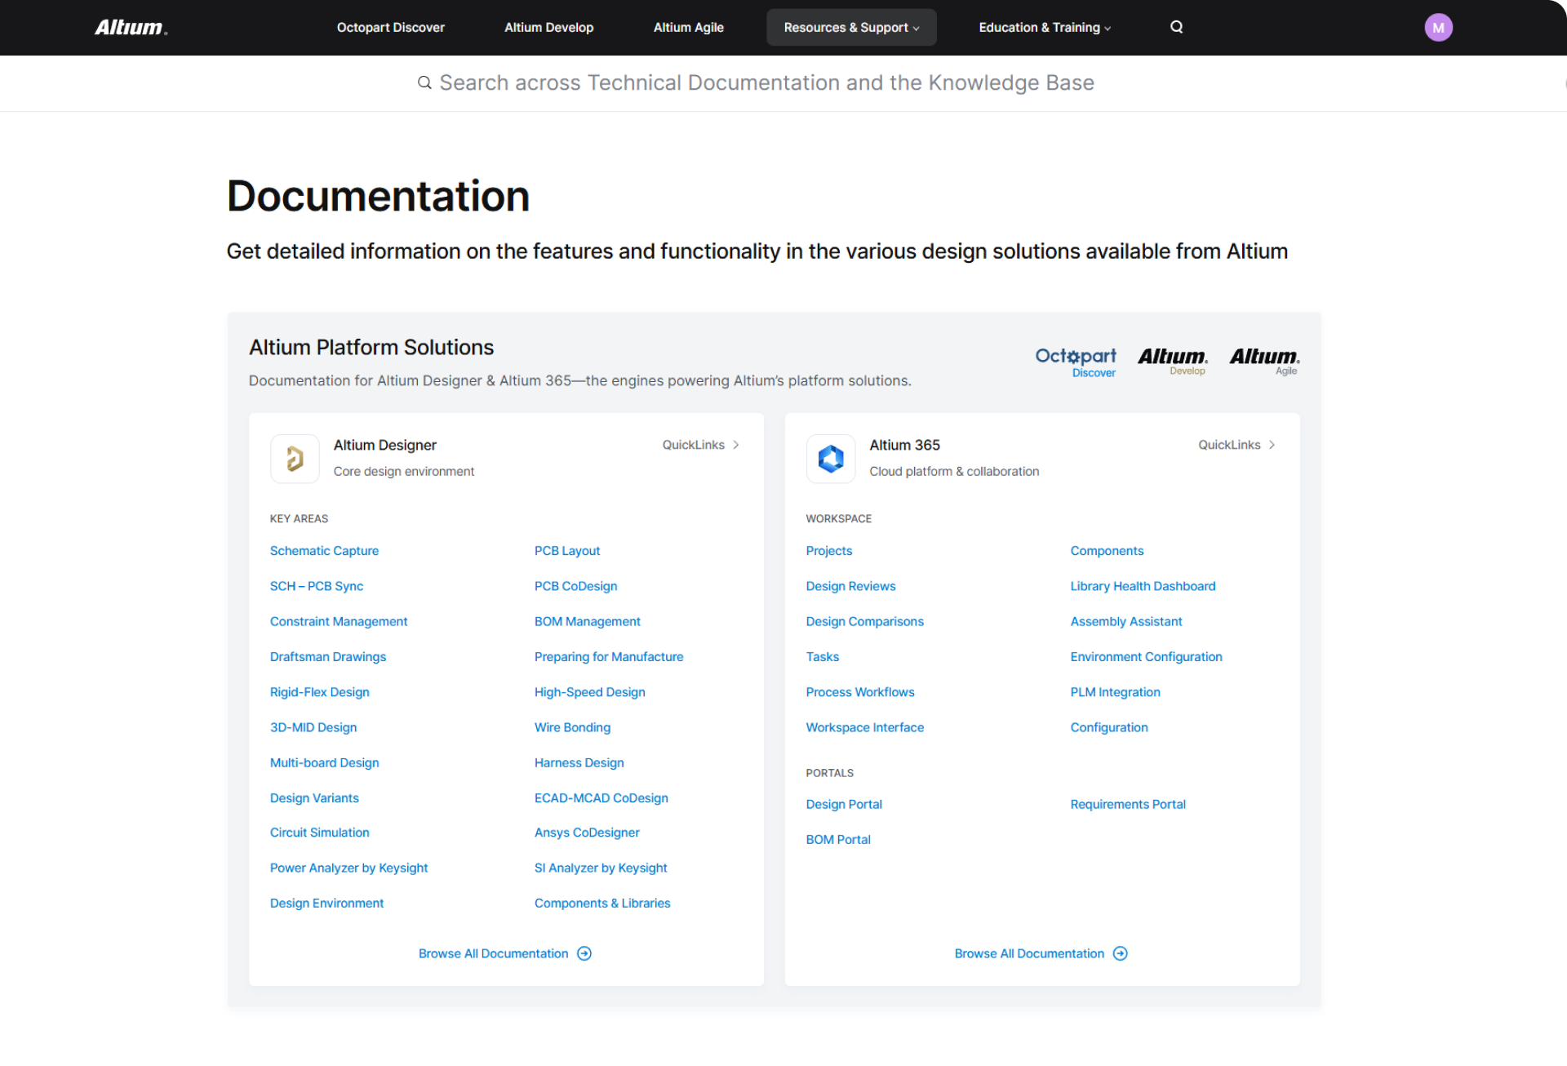Open Workspace Interface link
Viewport: 1567px width, 1066px height.
coord(865,727)
